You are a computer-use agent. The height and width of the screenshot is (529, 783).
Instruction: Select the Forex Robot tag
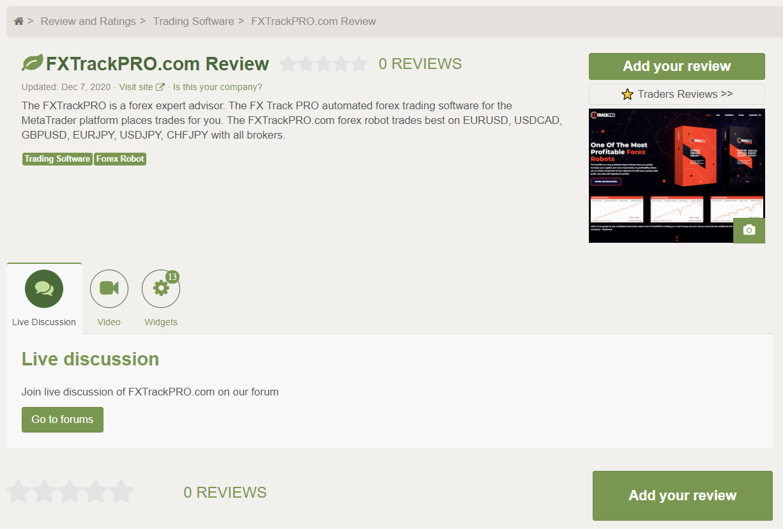(120, 158)
